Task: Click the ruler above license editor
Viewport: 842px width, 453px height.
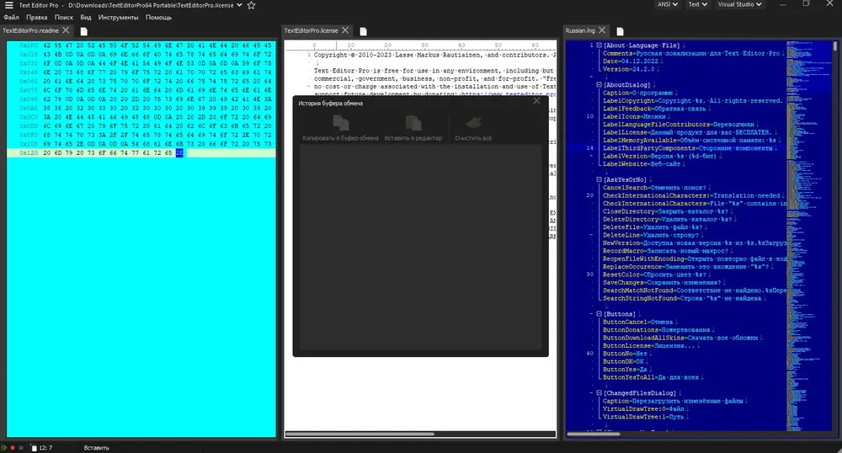Action: 420,45
